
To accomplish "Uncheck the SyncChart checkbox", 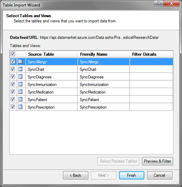I will pos(13,69).
